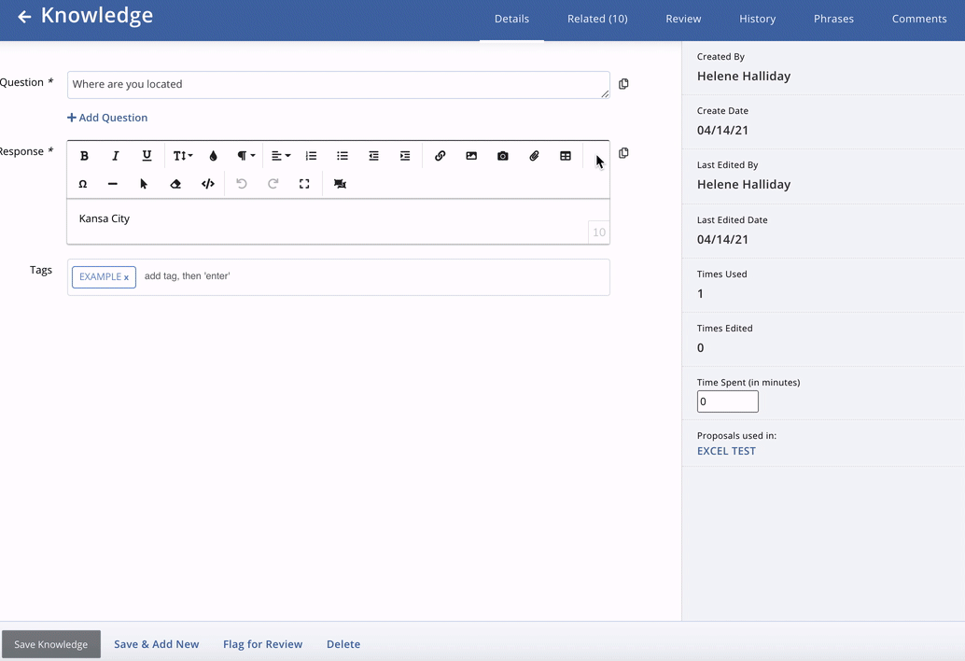965x661 pixels.
Task: Click the Delete button
Action: click(x=343, y=644)
